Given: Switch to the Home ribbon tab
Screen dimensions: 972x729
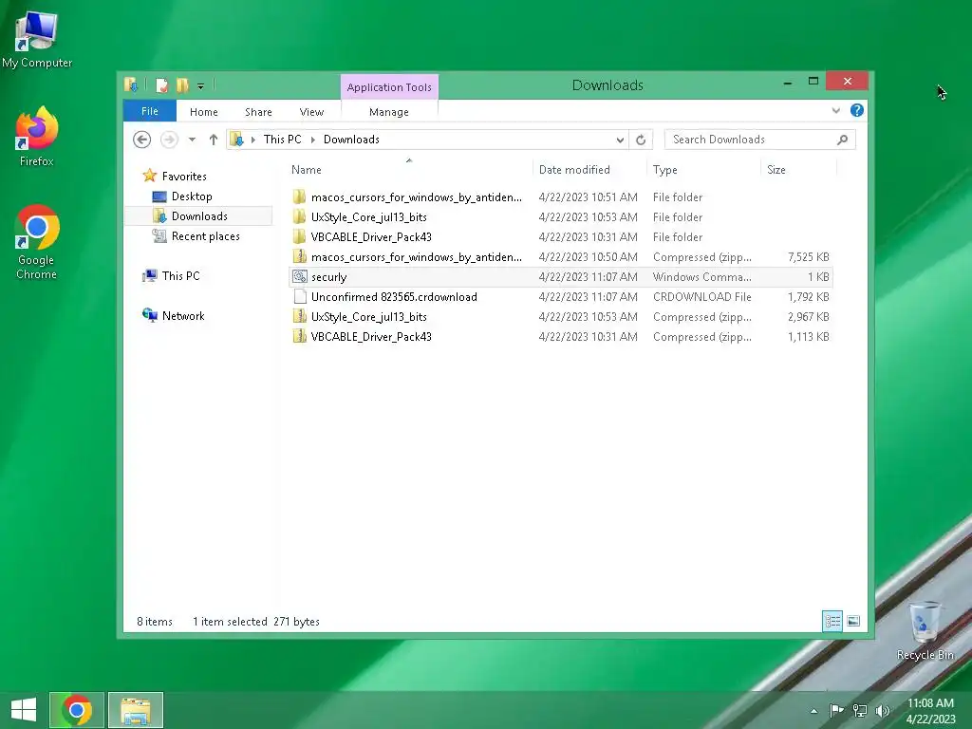Looking at the screenshot, I should click(x=203, y=112).
